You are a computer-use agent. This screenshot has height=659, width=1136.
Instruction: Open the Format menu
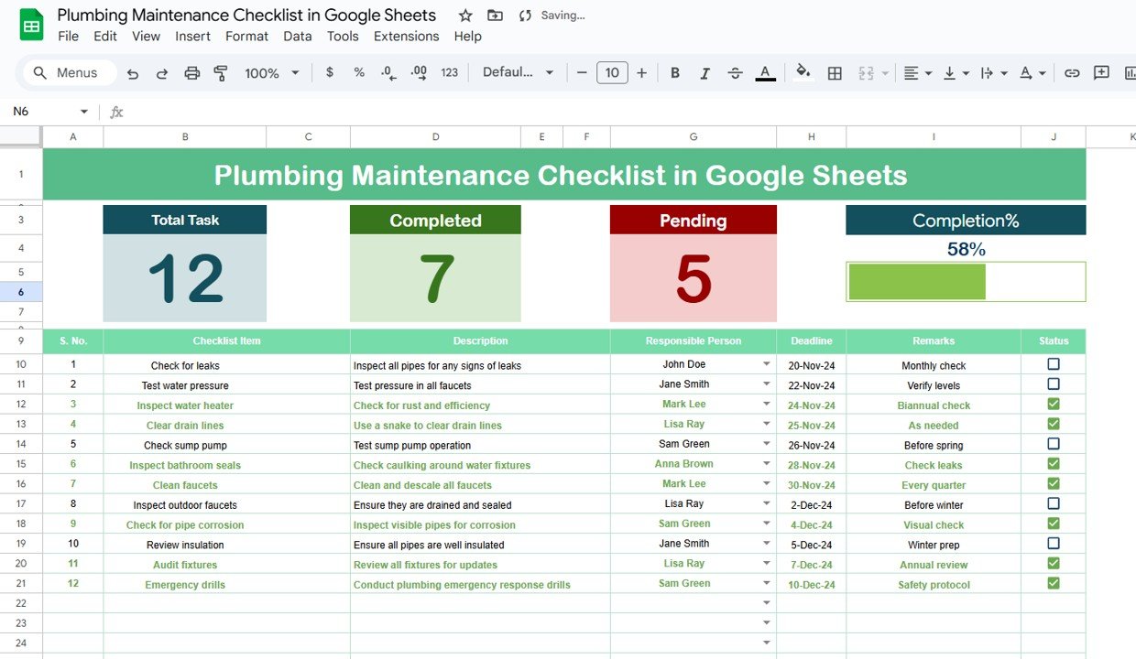click(x=247, y=37)
